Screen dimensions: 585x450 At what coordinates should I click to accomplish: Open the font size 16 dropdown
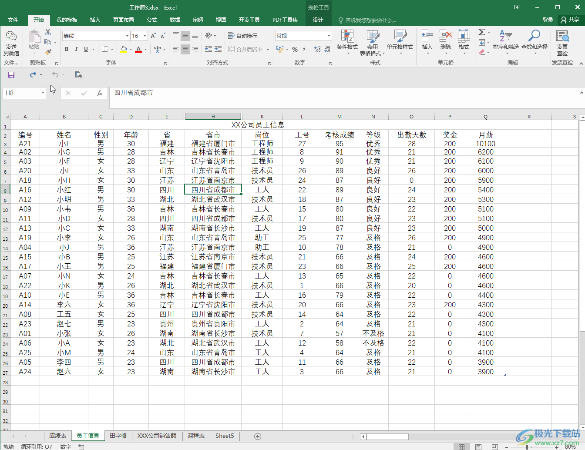point(145,36)
